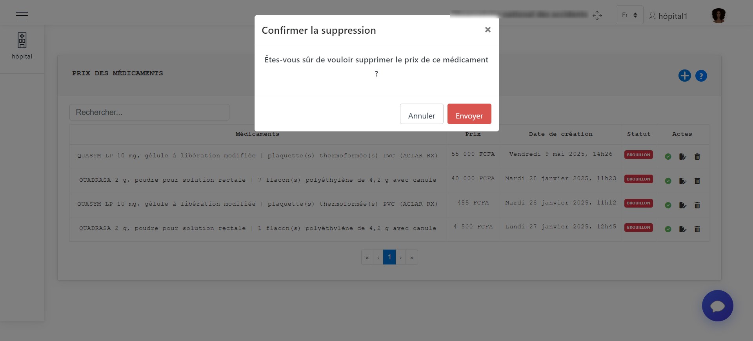The image size is (753, 341).
Task: Click date Vendredi 9 mai 2025, 14h26
Action: pyautogui.click(x=561, y=154)
